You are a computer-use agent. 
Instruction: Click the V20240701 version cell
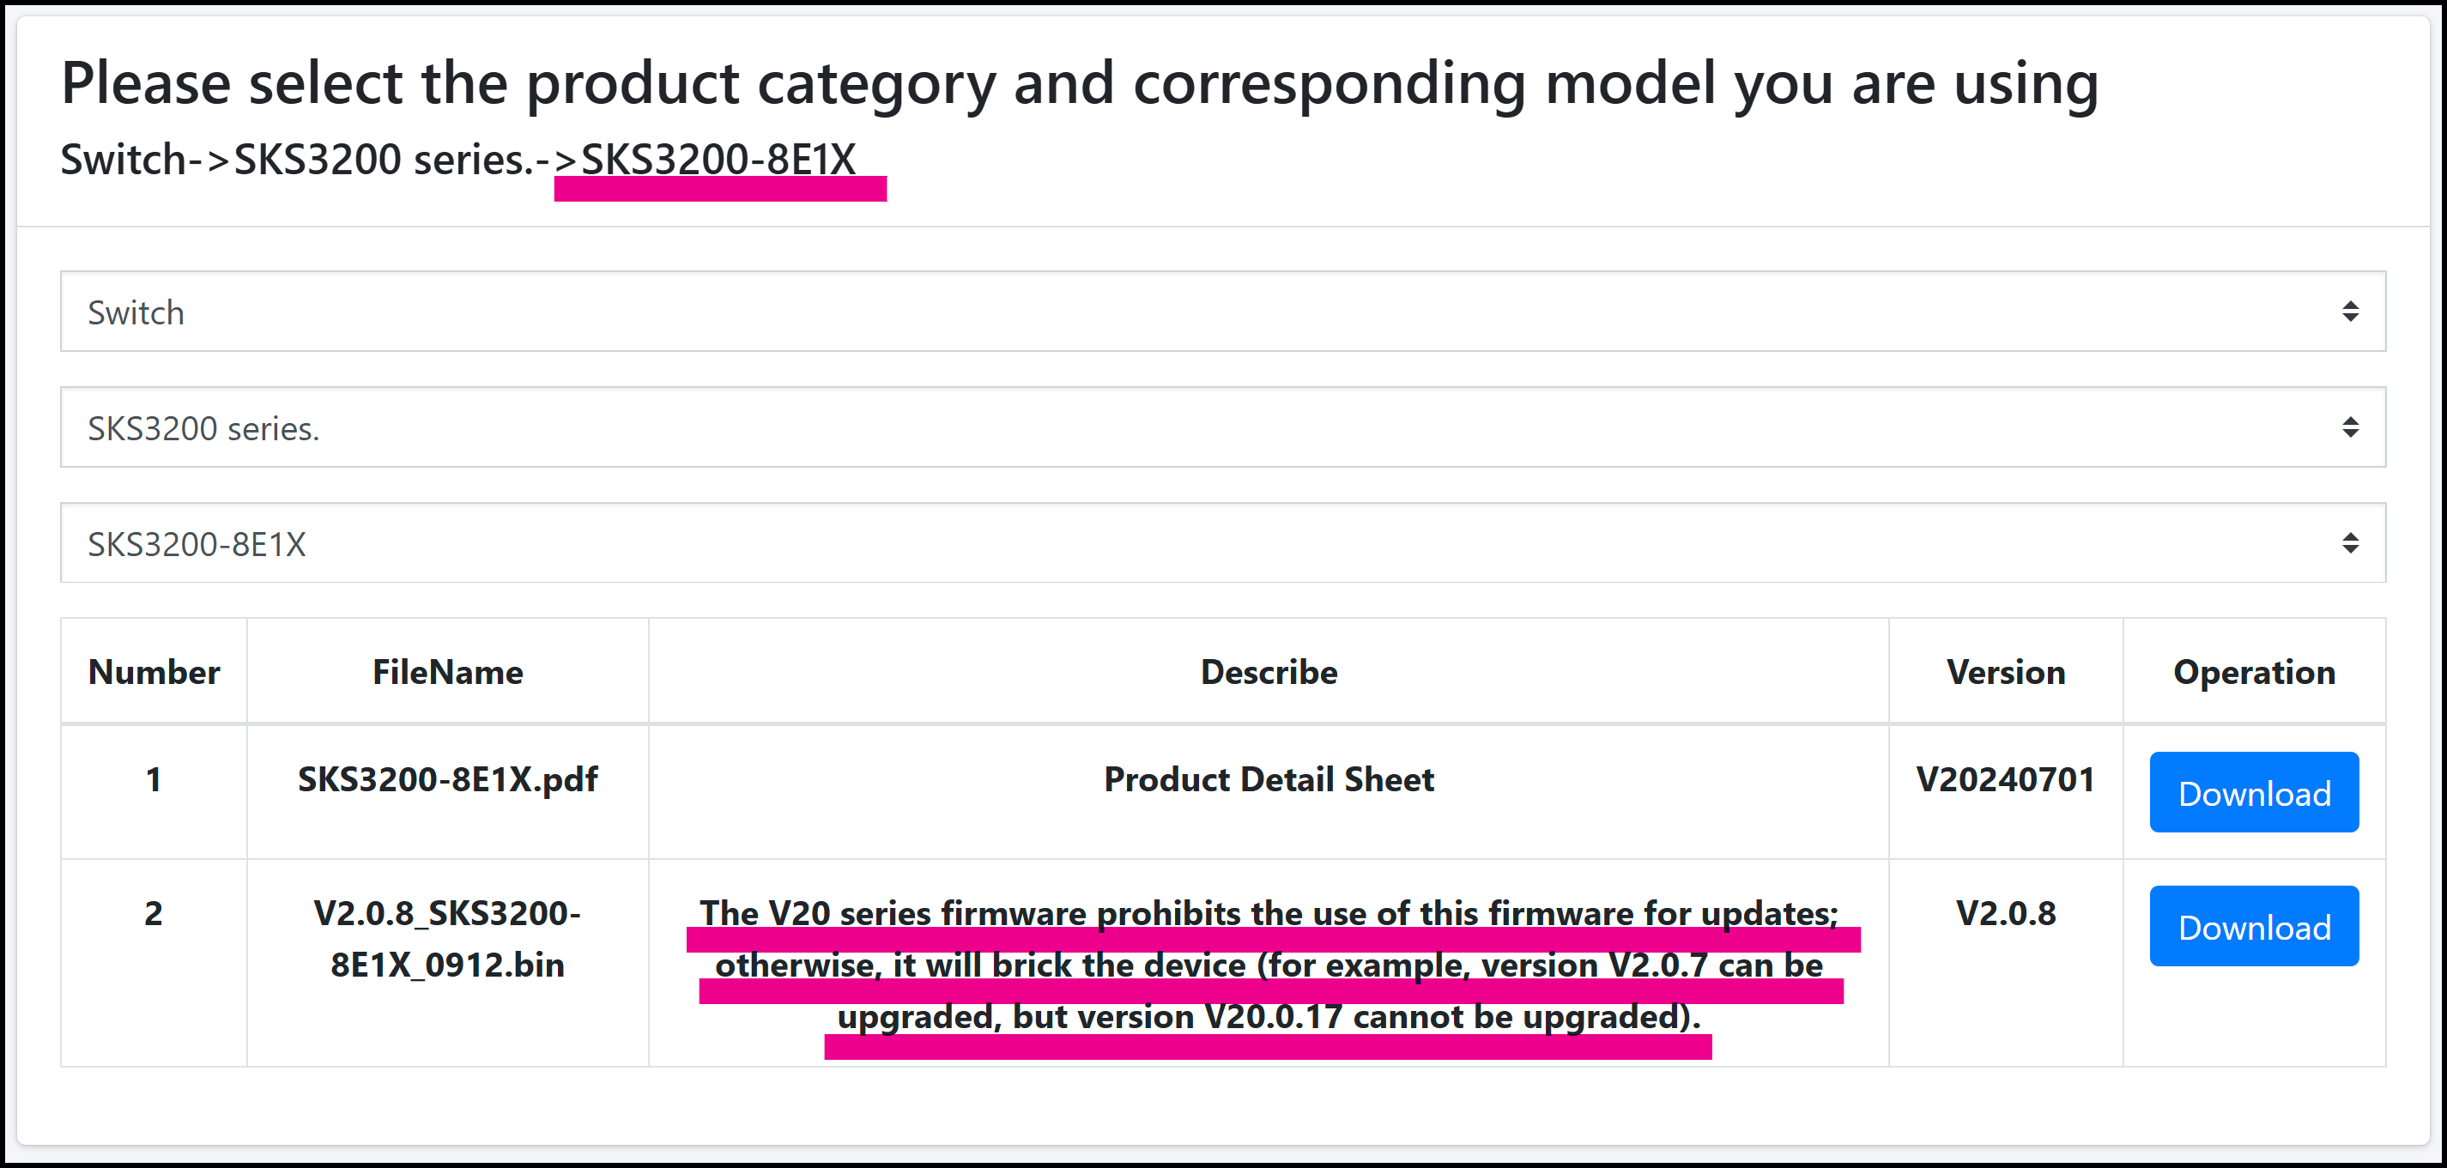coord(2005,779)
